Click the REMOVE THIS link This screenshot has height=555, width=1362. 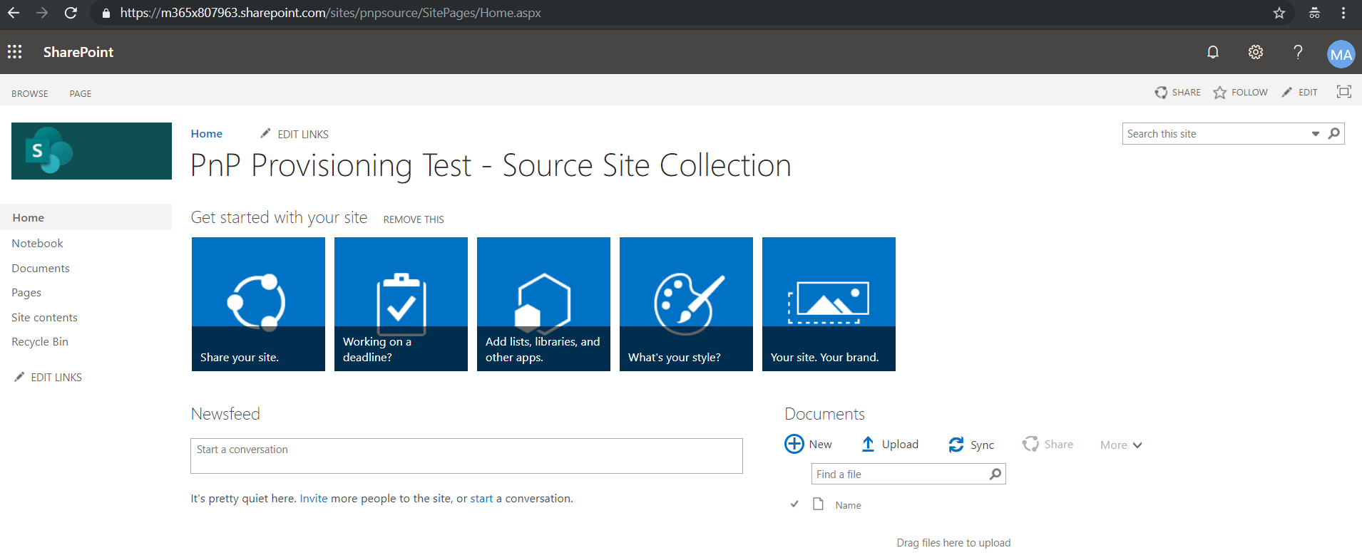click(x=414, y=219)
